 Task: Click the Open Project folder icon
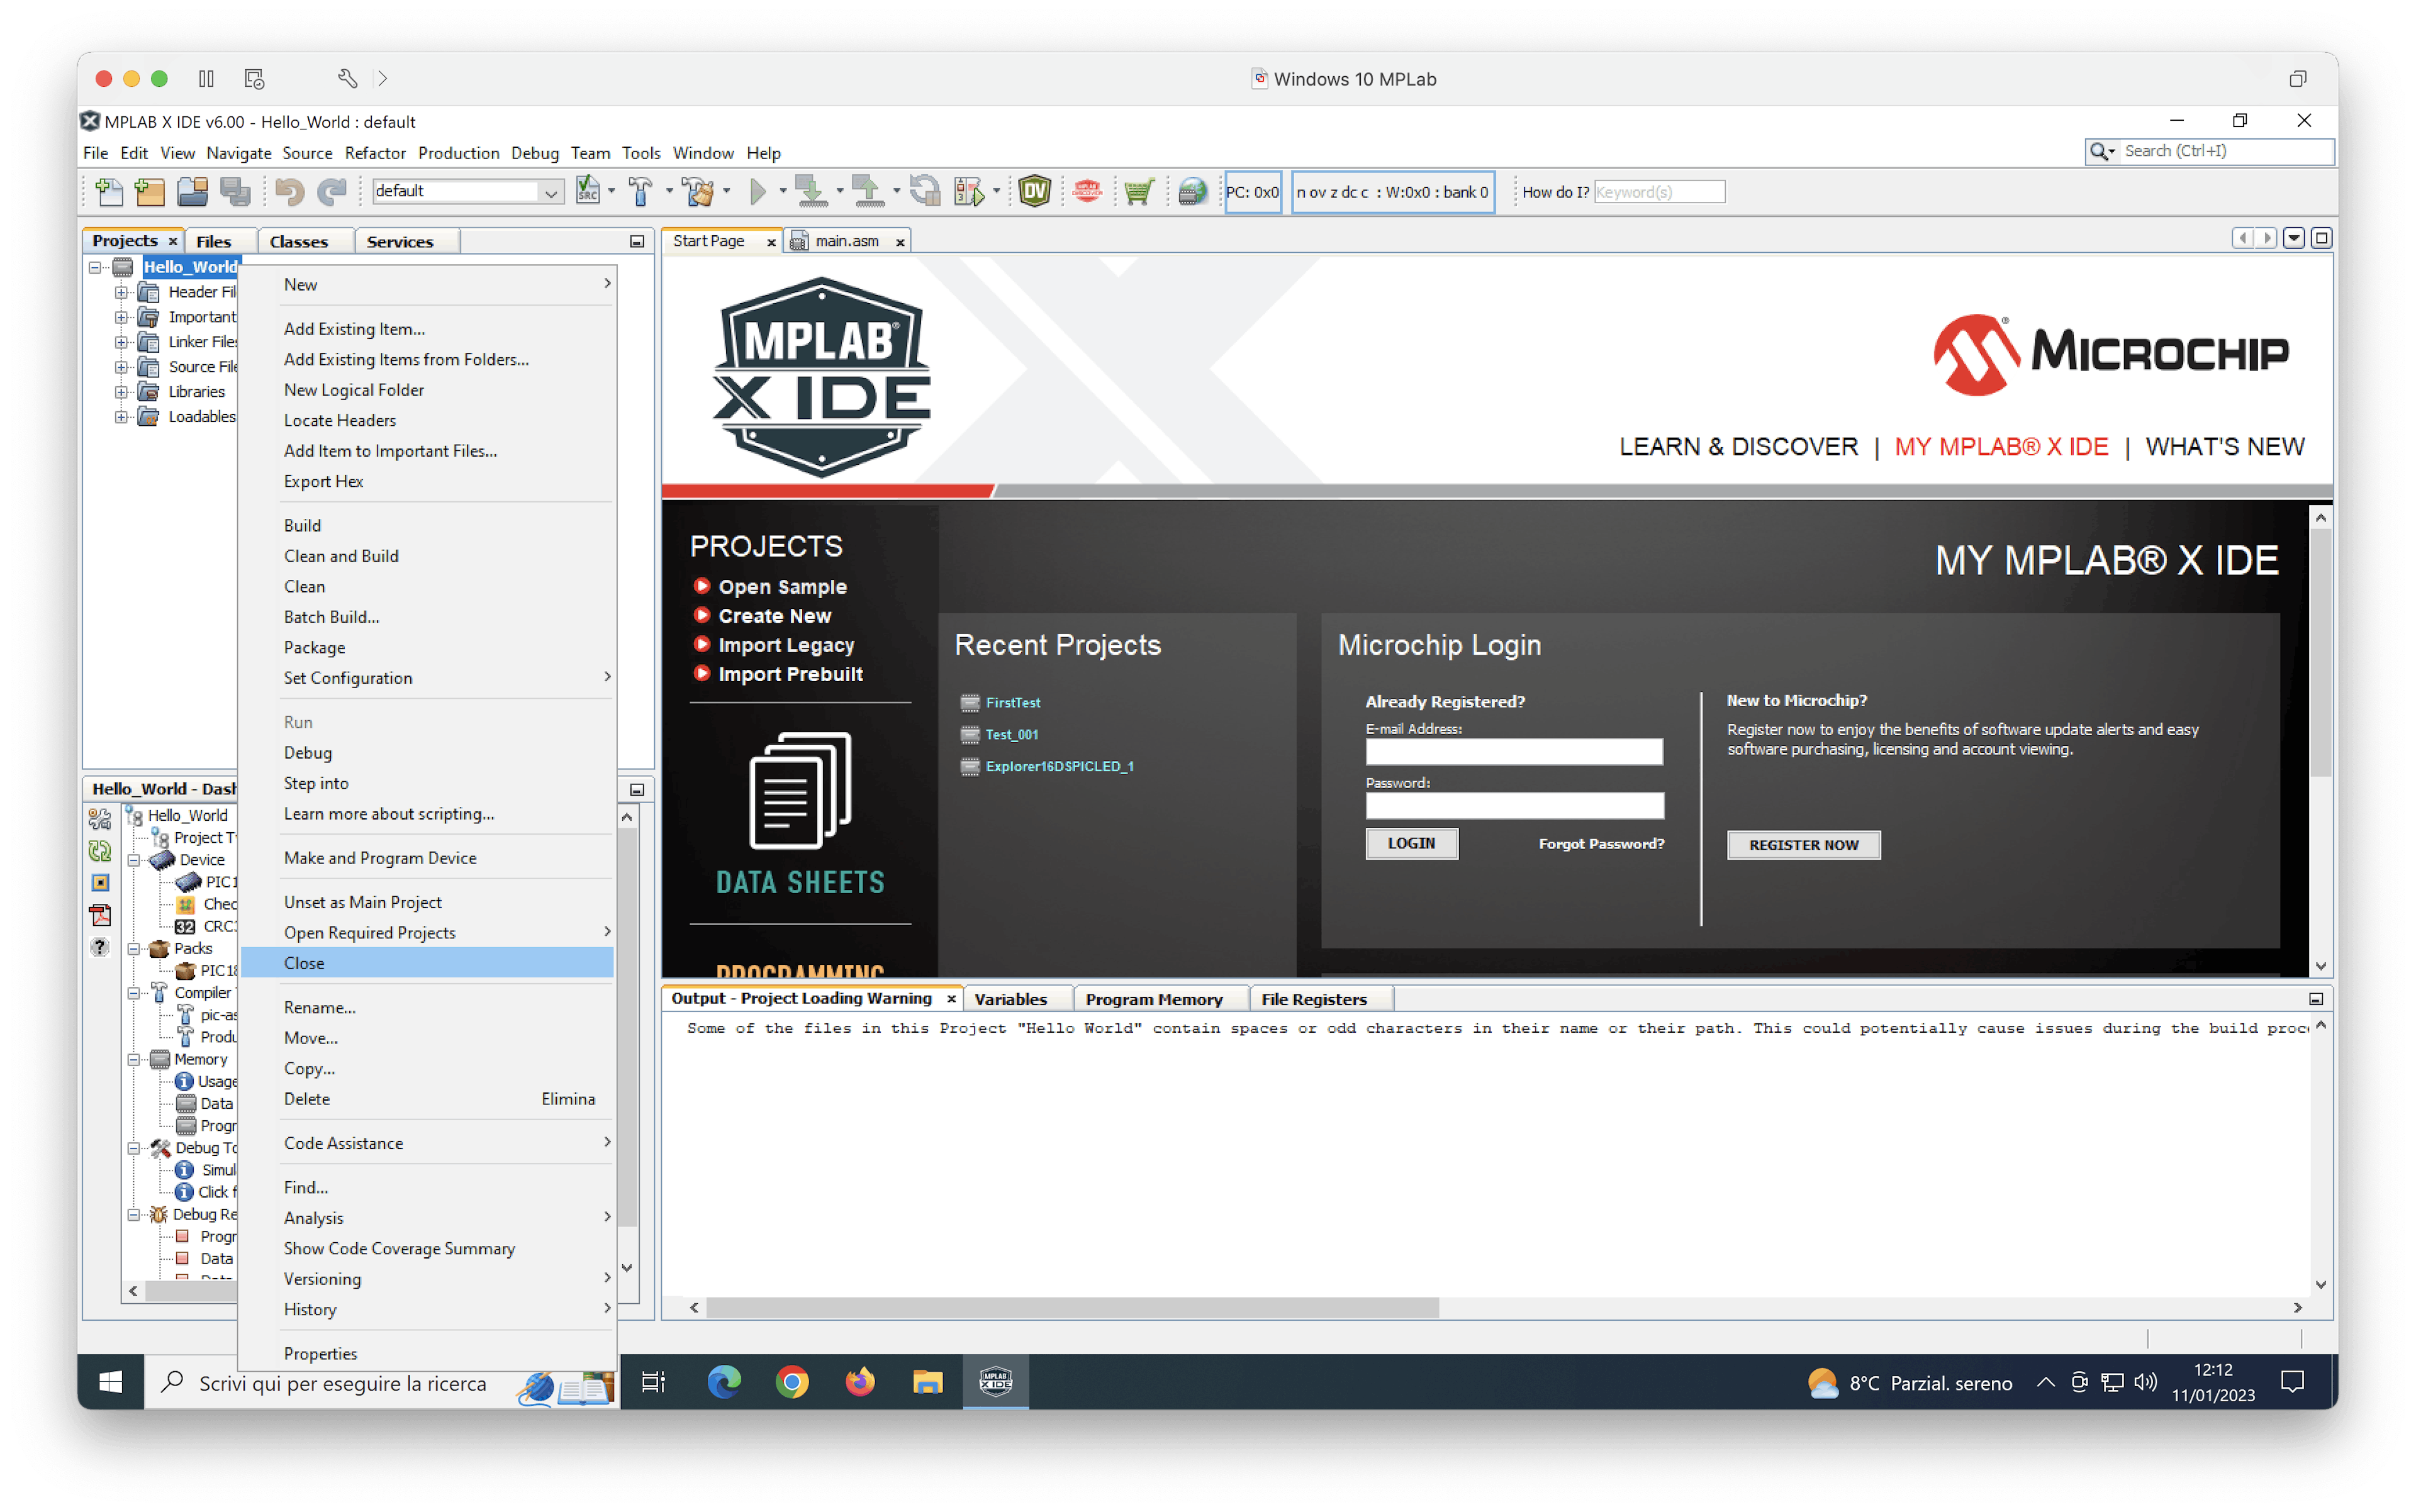(x=192, y=191)
